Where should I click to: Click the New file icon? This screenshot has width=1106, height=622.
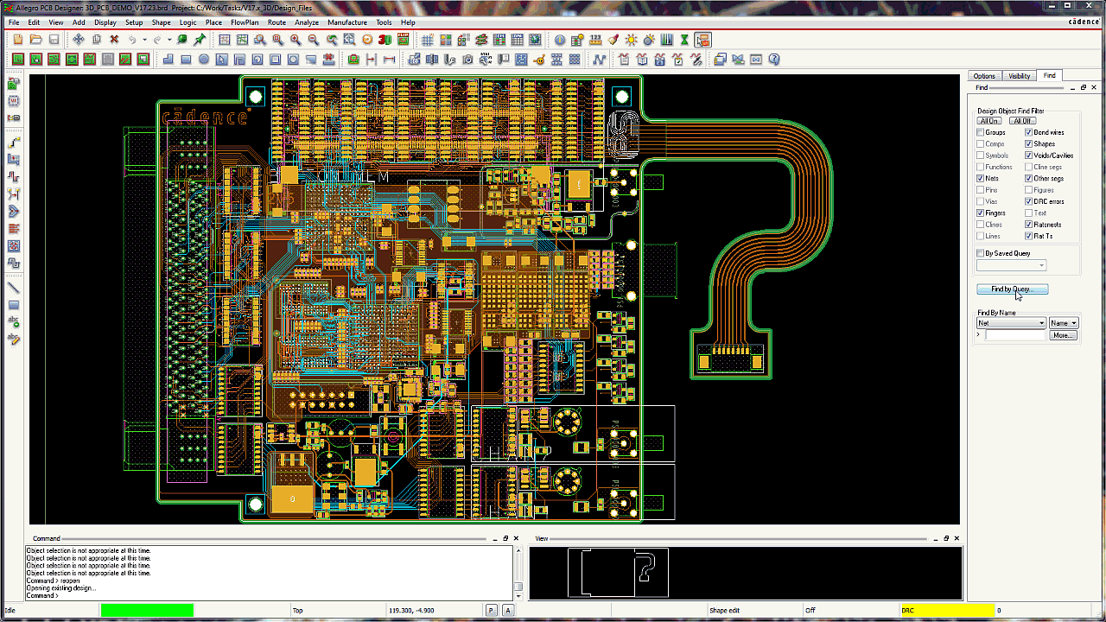pyautogui.click(x=18, y=40)
